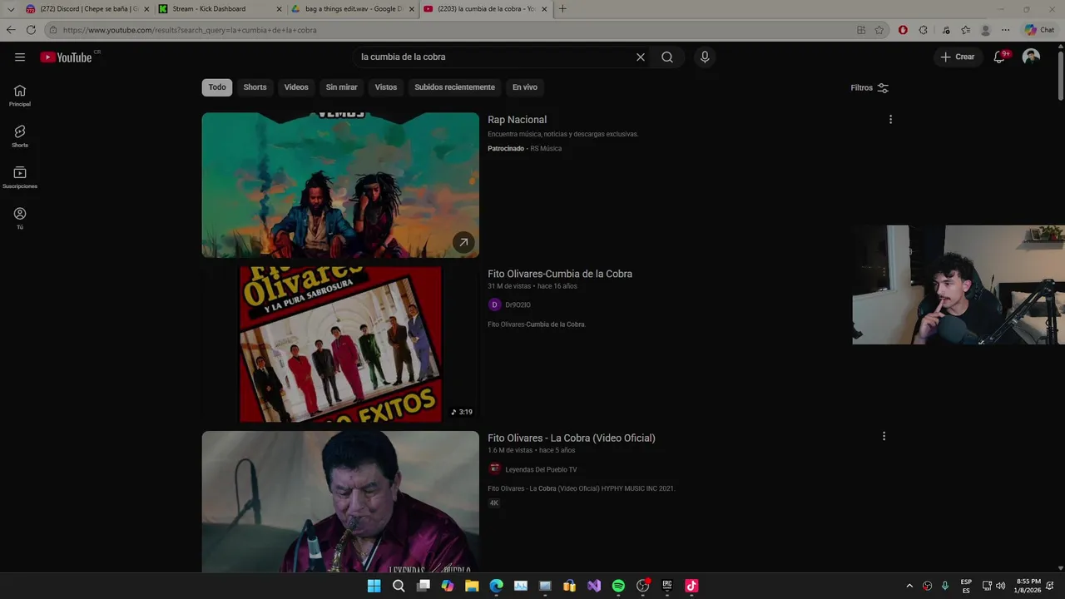Bookmark this page with star icon
This screenshot has height=599, width=1065.
point(879,30)
